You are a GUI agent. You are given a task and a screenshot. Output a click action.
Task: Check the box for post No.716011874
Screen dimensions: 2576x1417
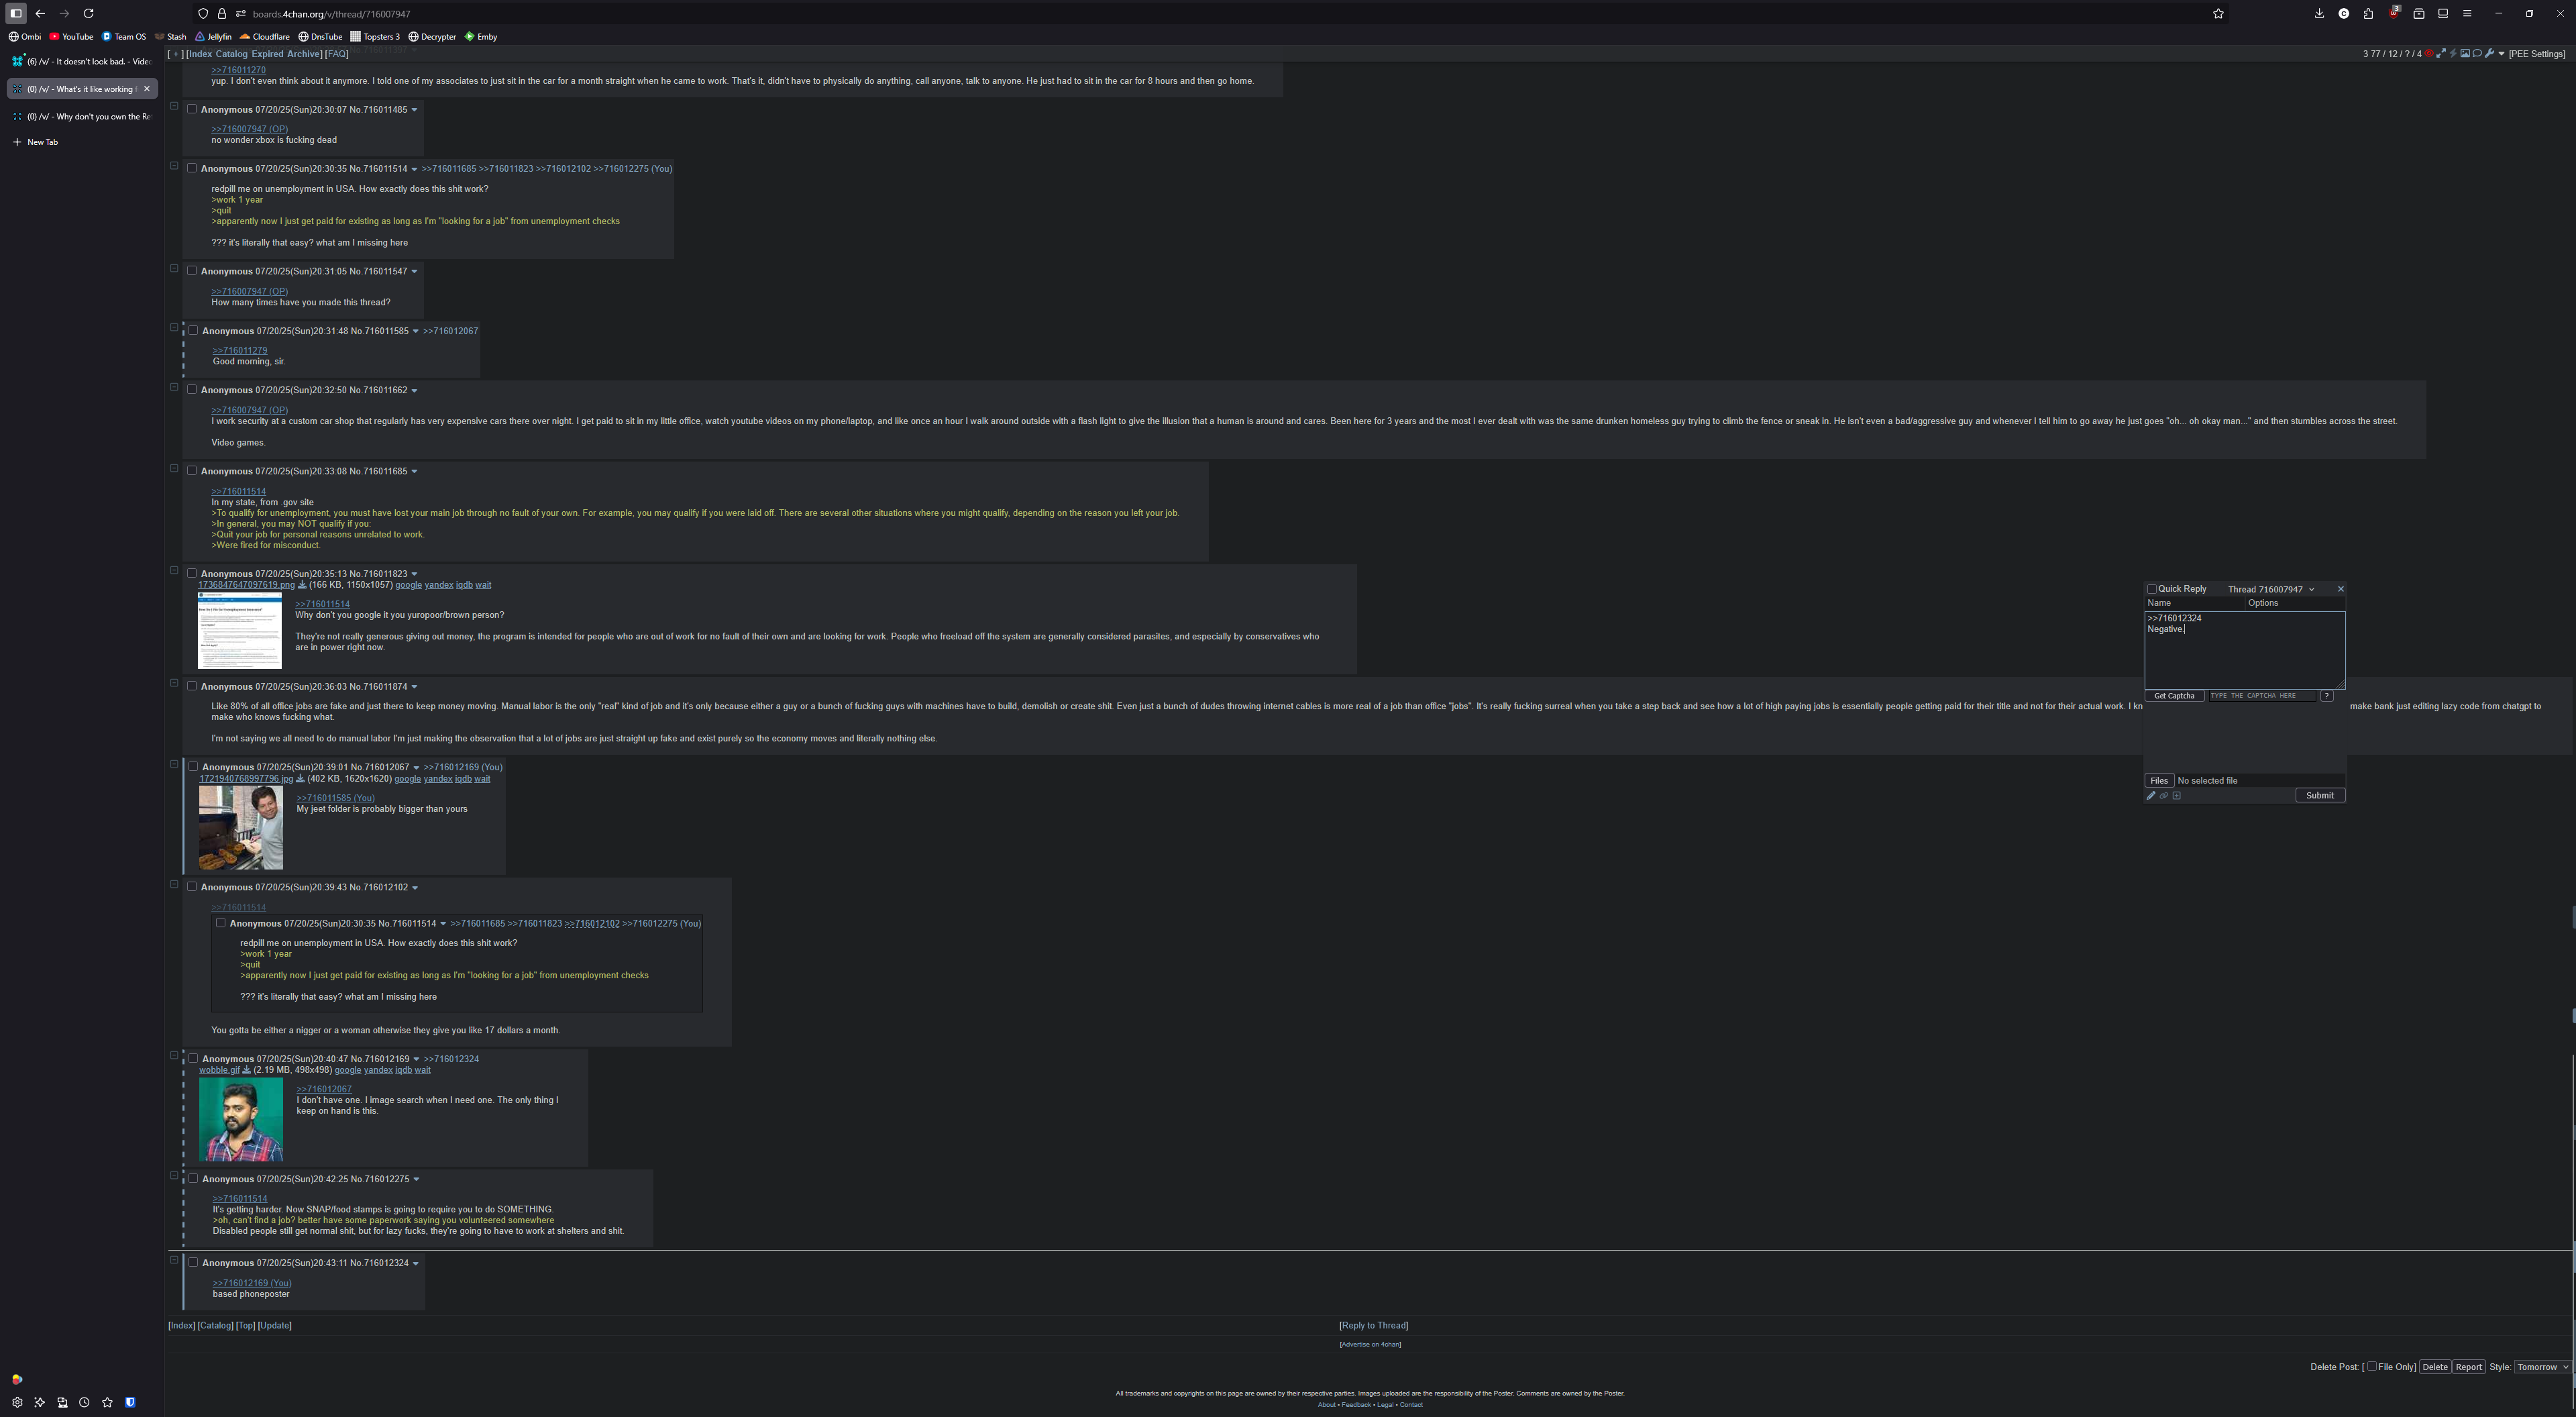tap(192, 686)
